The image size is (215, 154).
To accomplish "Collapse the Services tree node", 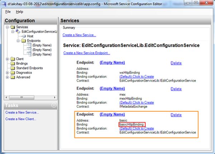I will pyautogui.click(x=7, y=27).
